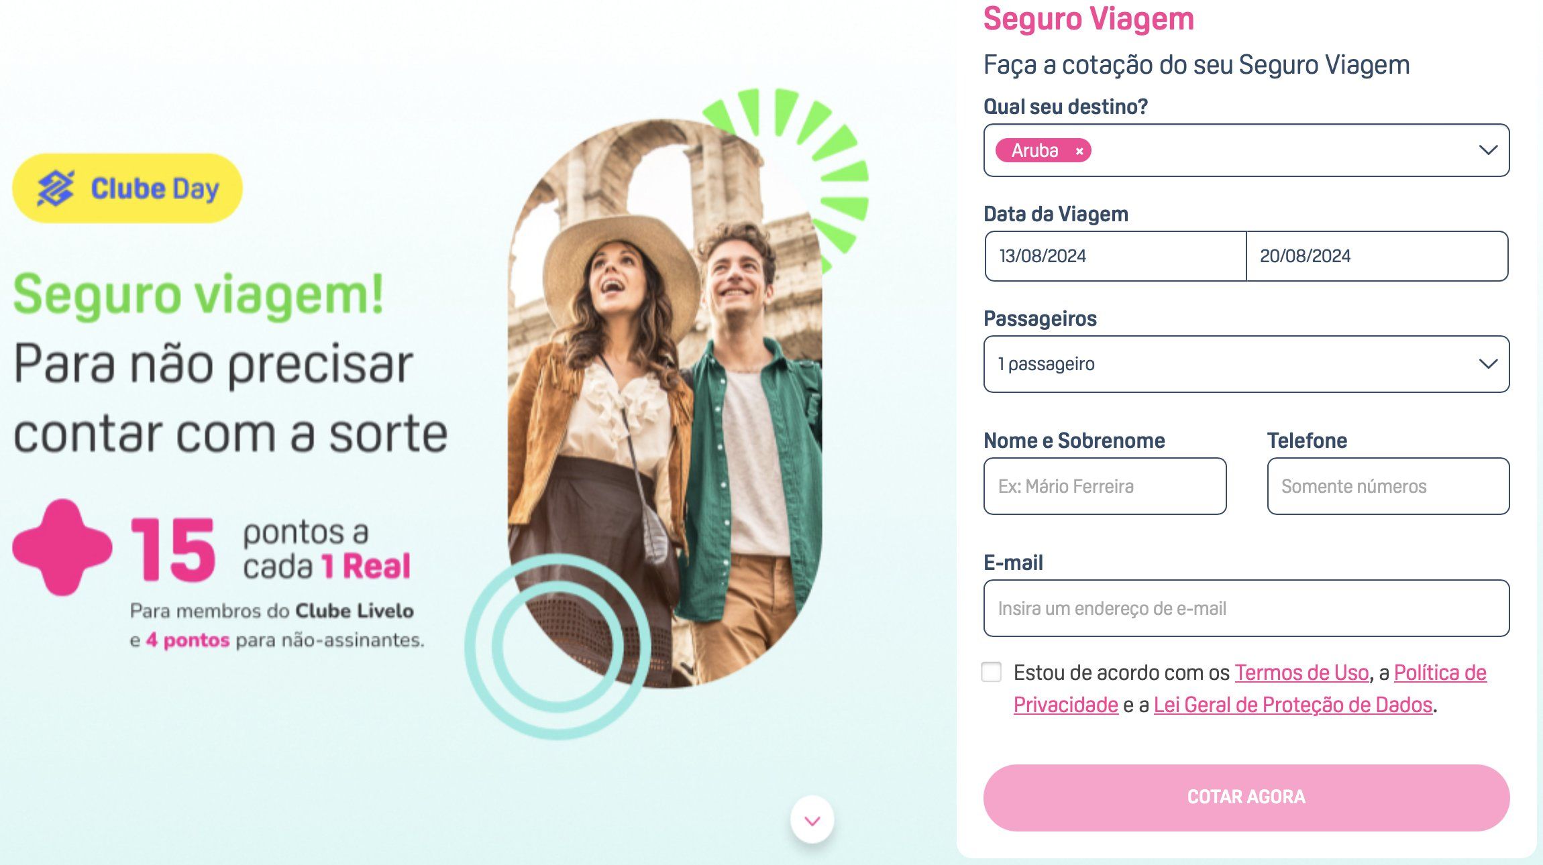The width and height of the screenshot is (1543, 865).
Task: Click the round scroll-down chevron button
Action: click(812, 820)
